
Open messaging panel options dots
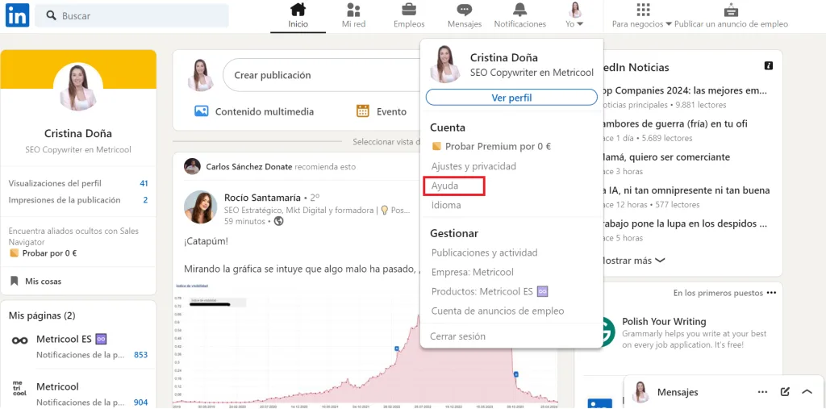[x=762, y=392]
